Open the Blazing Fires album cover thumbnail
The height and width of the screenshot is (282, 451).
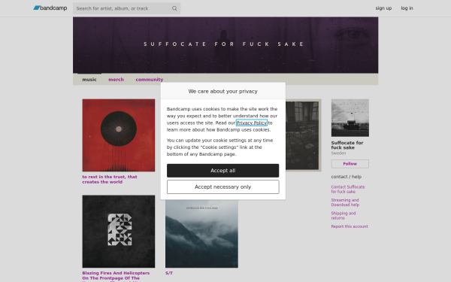point(119,232)
